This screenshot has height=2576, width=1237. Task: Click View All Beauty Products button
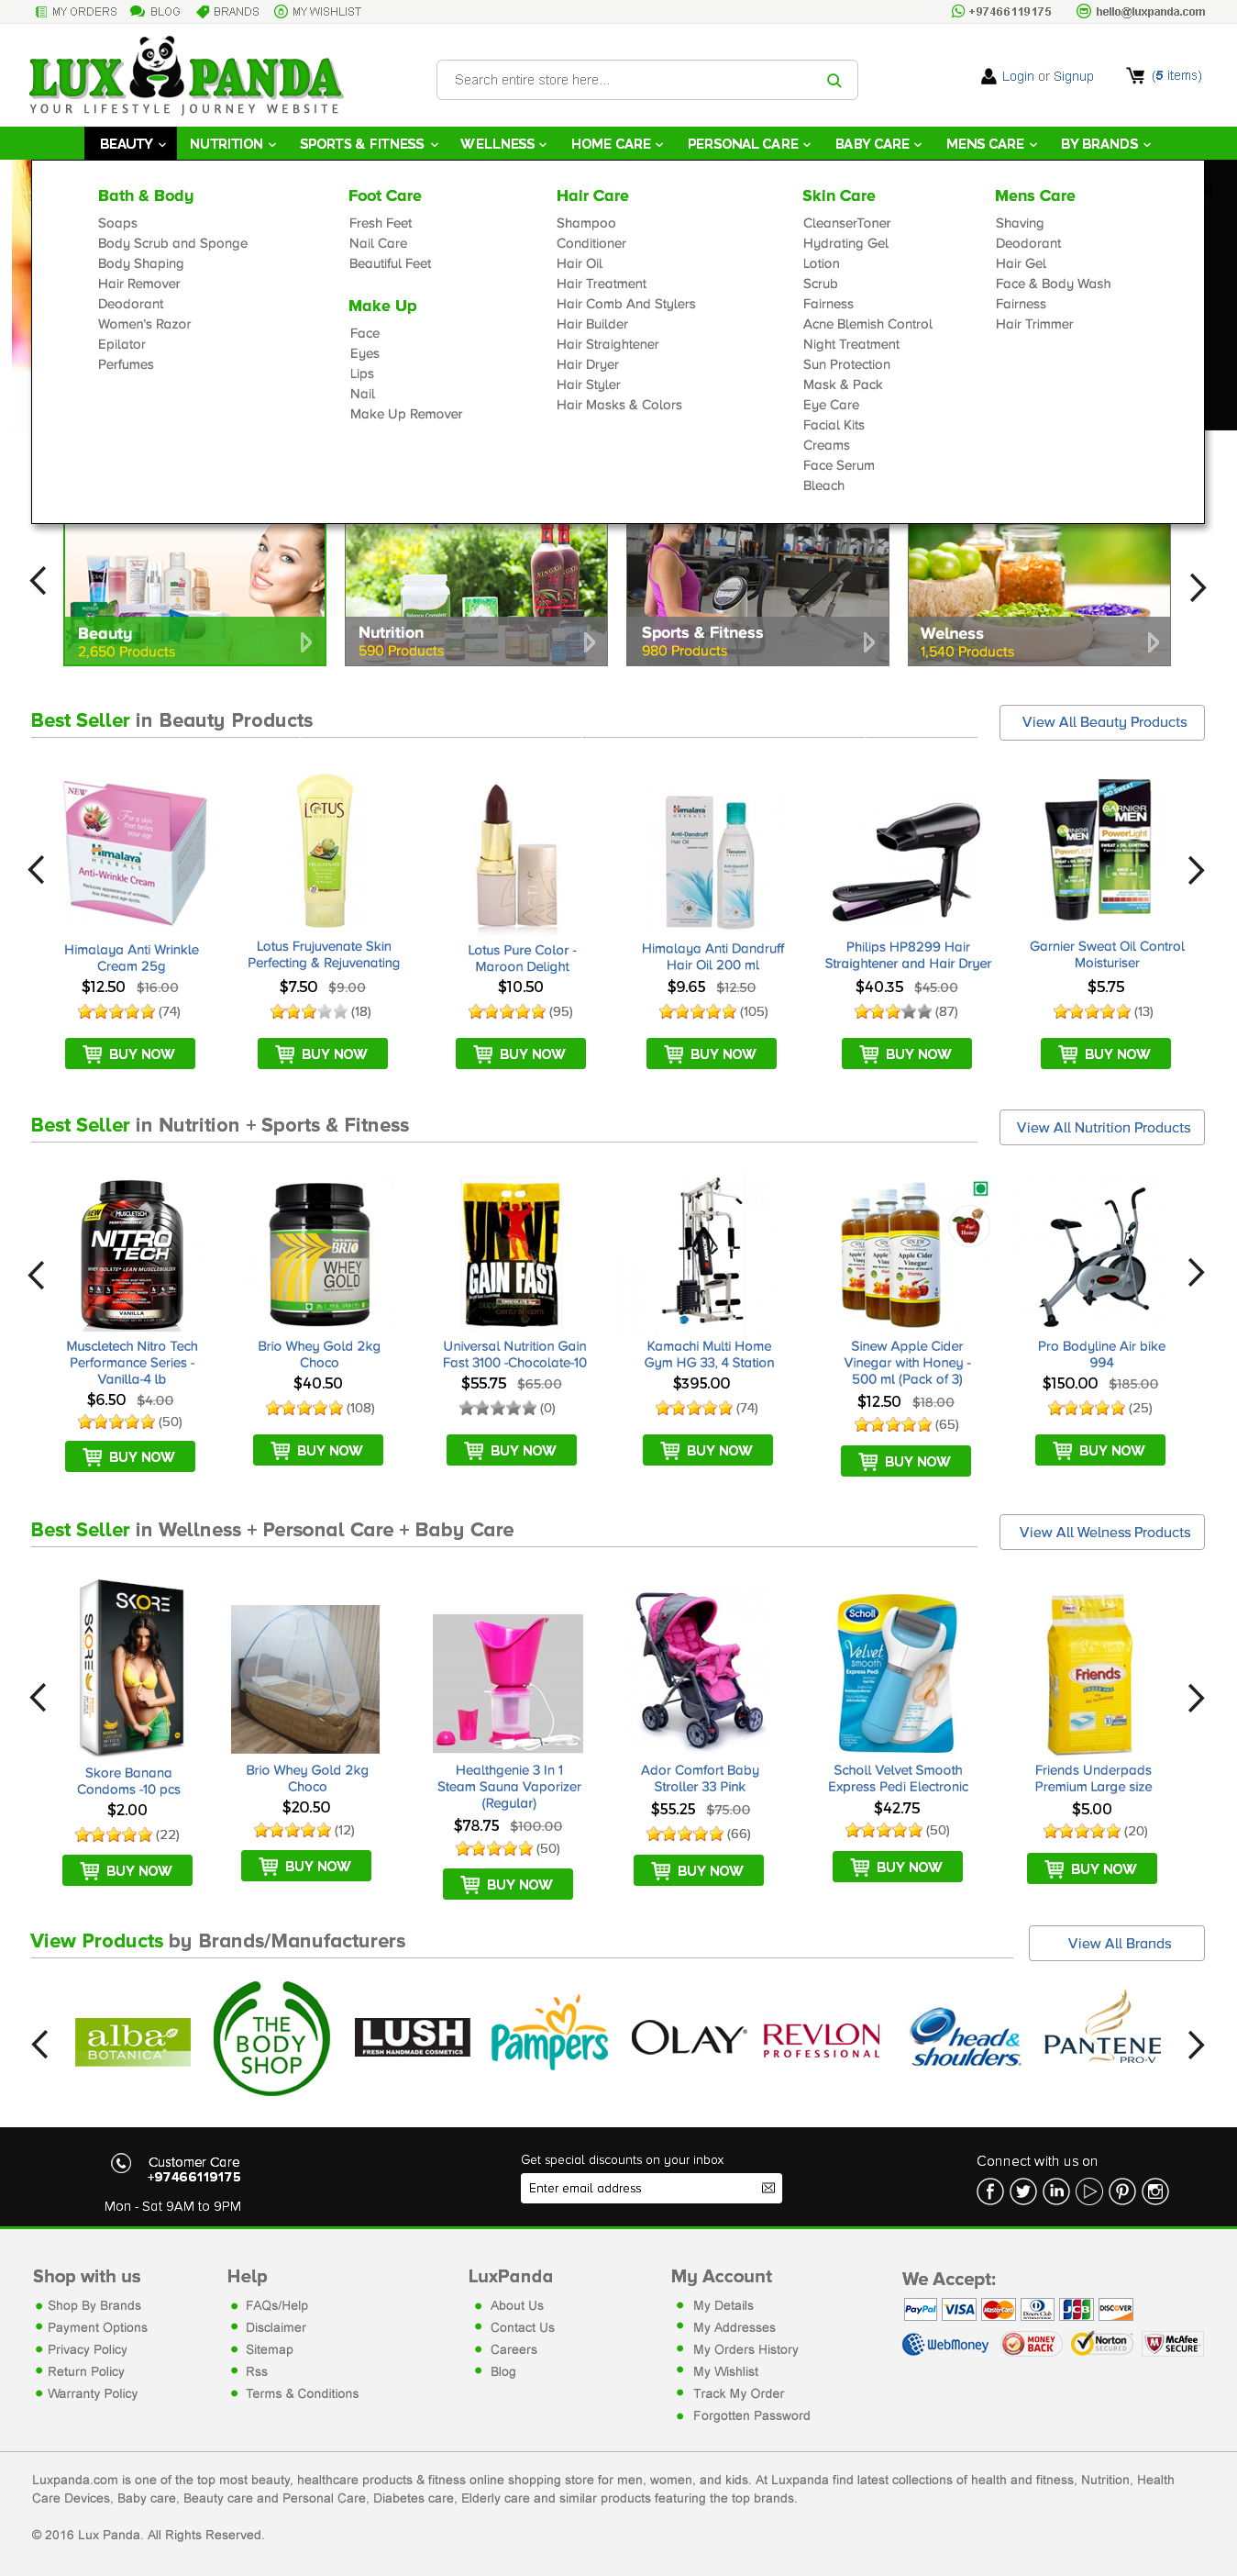pos(1102,722)
